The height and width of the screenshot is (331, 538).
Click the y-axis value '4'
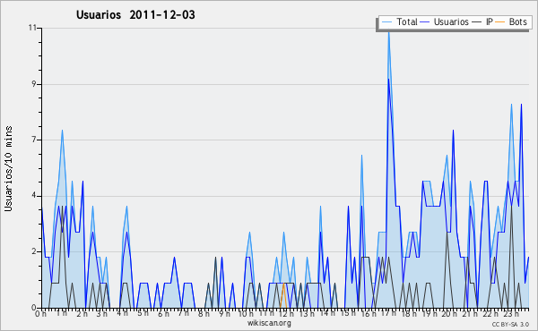(34, 196)
